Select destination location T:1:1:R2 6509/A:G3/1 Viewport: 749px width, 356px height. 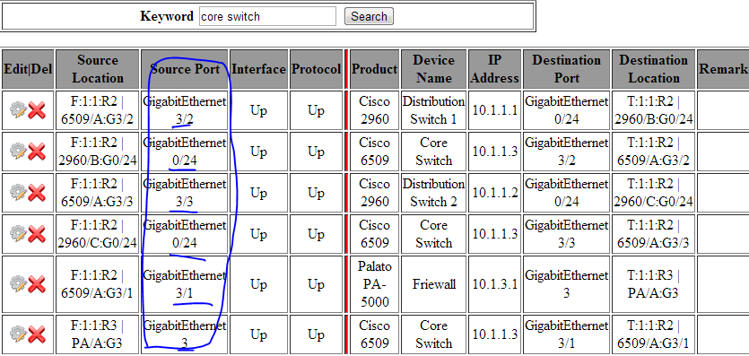[x=653, y=334]
